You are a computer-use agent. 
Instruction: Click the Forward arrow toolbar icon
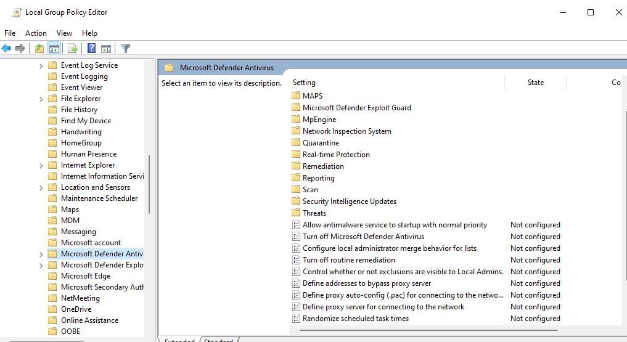20,49
